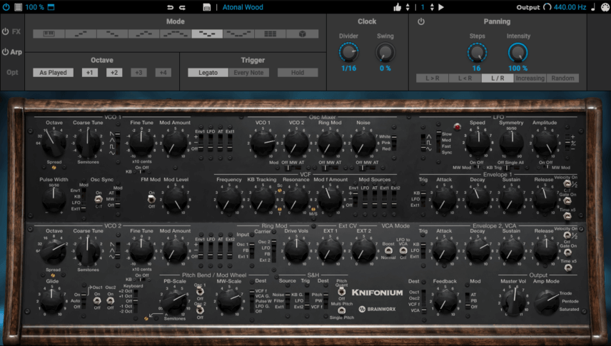Open the preset list icon beside 100 %

point(18,7)
